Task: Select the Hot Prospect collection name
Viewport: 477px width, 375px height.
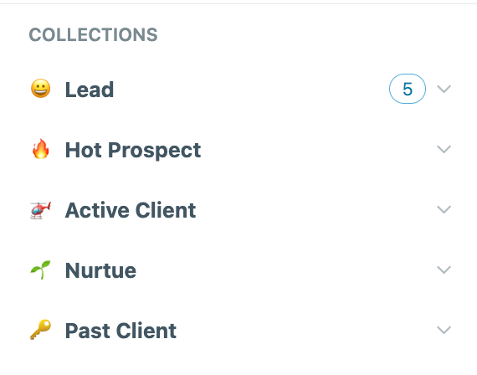Action: (133, 150)
